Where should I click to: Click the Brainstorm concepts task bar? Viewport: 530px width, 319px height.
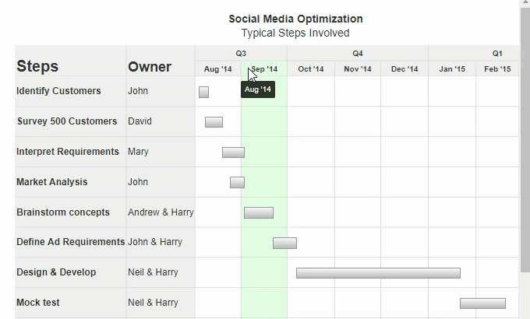pos(259,213)
